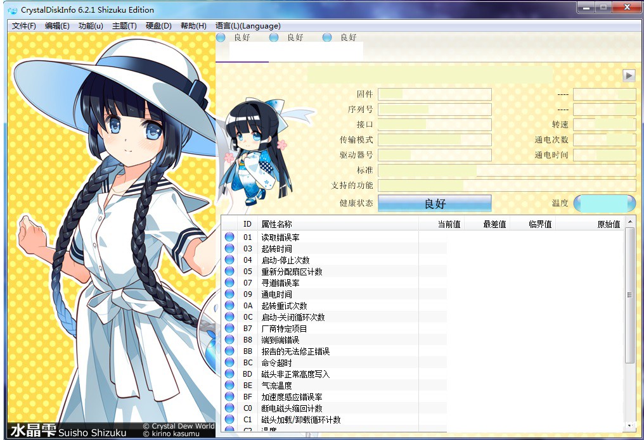Click status dot for B8 端到端错误
The width and height of the screenshot is (644, 440).
[229, 339]
